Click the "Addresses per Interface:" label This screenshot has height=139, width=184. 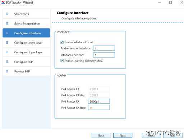click(x=76, y=48)
